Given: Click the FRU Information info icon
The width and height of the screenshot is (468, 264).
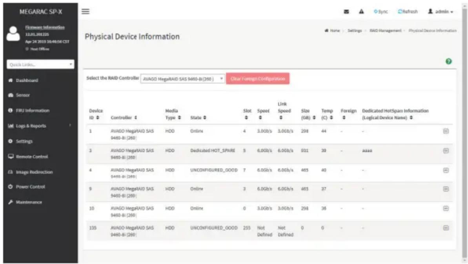Looking at the screenshot, I should 11,110.
